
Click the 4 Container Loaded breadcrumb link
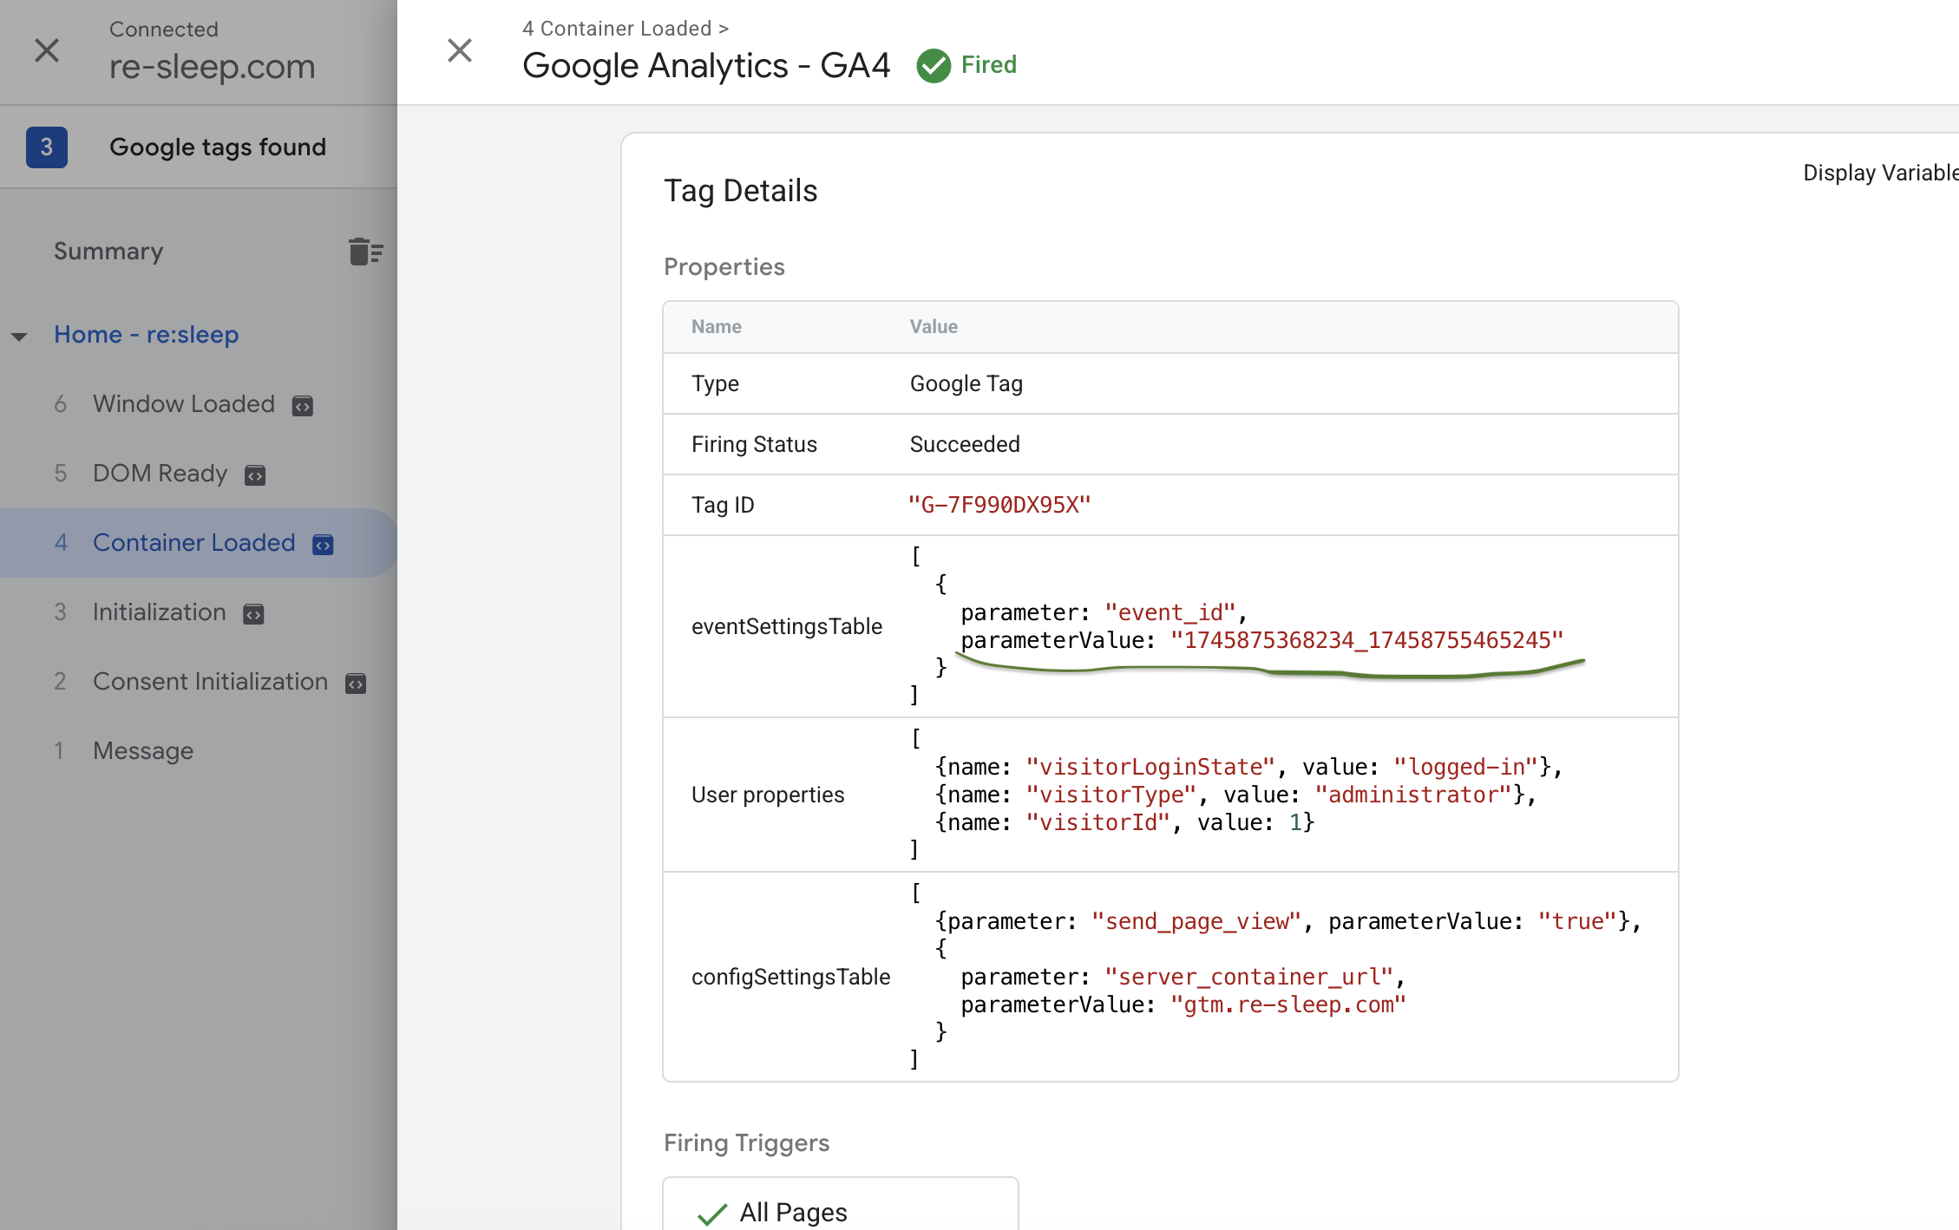pyautogui.click(x=617, y=29)
